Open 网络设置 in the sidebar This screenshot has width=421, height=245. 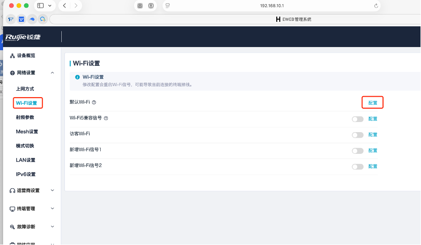pos(26,73)
